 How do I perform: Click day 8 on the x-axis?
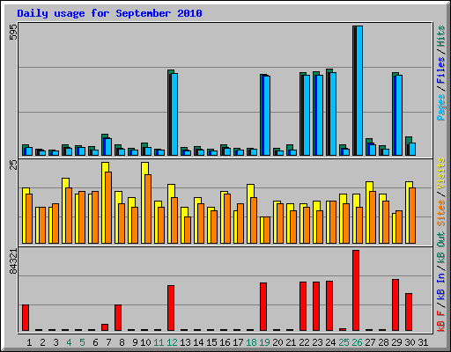tap(122, 342)
